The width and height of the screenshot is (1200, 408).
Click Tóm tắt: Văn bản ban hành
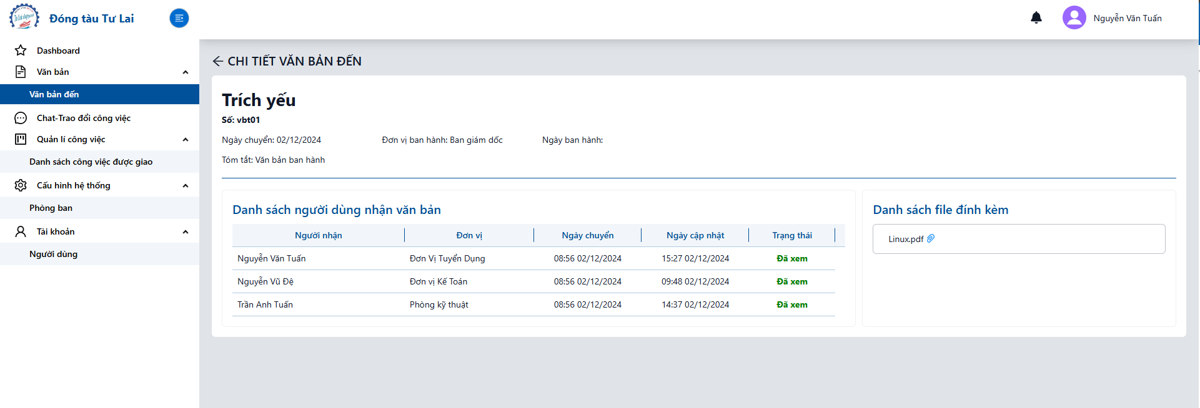274,160
